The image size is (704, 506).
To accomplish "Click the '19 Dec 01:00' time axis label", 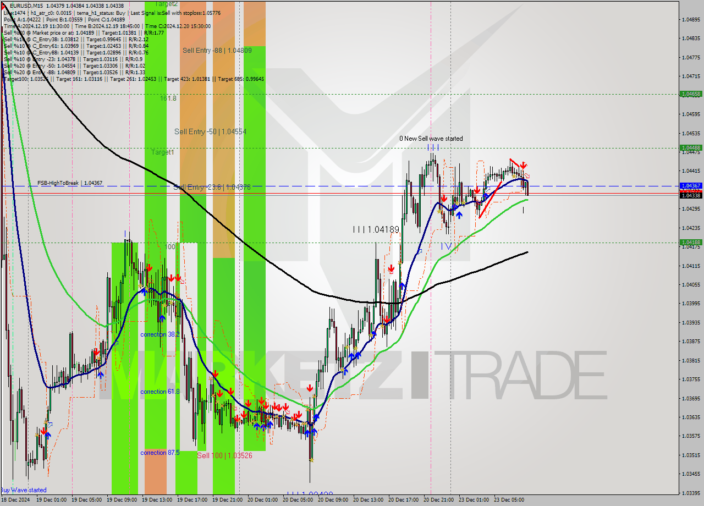I will coord(51,500).
